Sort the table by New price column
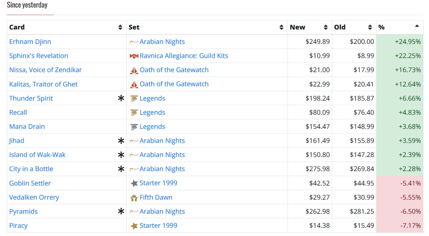 point(326,28)
